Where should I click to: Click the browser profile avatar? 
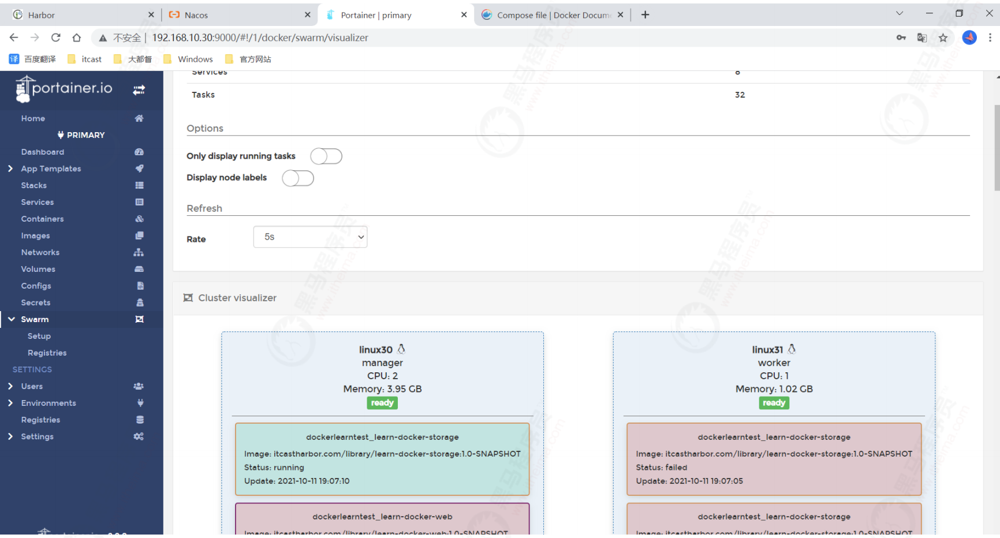969,38
